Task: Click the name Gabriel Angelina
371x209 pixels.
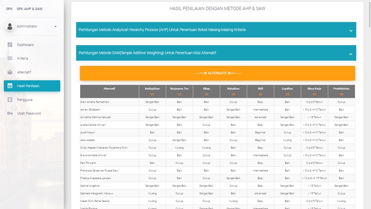Action: 90,186
